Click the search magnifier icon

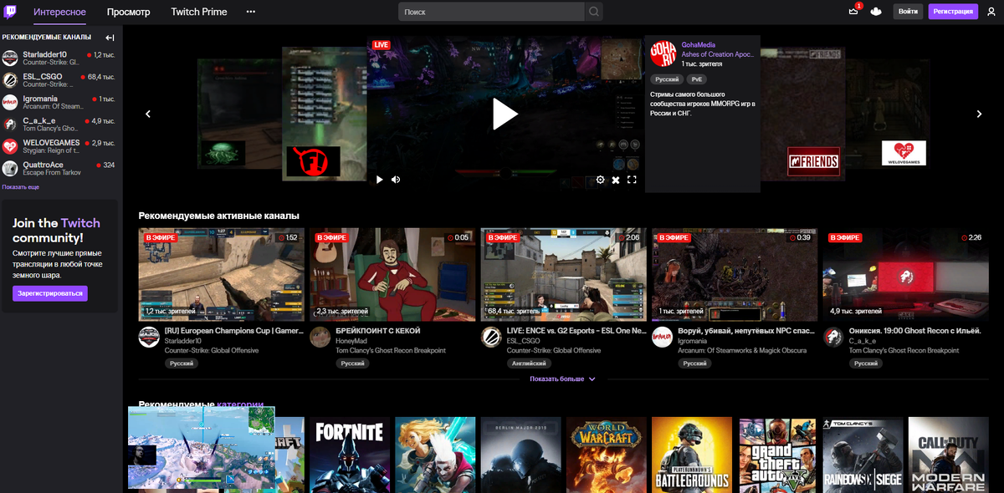pyautogui.click(x=593, y=12)
